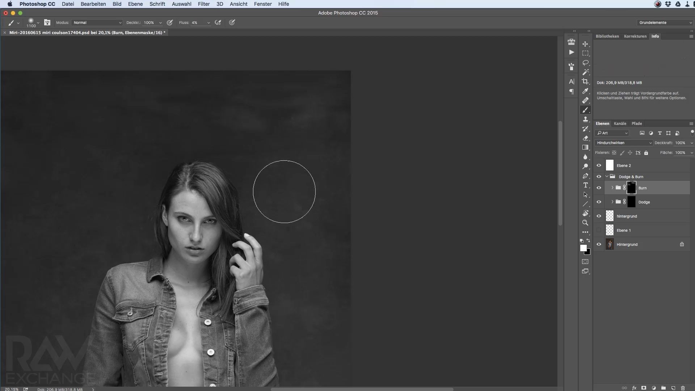This screenshot has width=695, height=391.
Task: Click the foreground white color swatch
Action: click(x=583, y=248)
